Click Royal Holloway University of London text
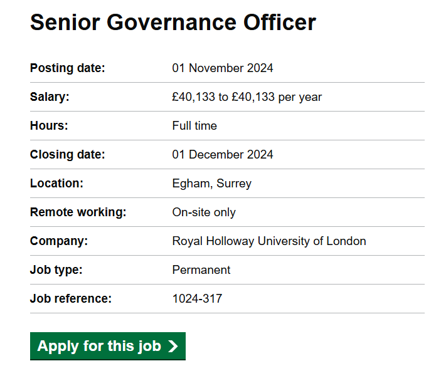The height and width of the screenshot is (366, 436). click(x=269, y=241)
